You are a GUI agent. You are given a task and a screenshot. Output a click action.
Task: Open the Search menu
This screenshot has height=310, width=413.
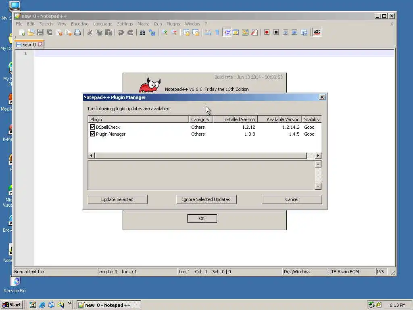[x=46, y=24]
